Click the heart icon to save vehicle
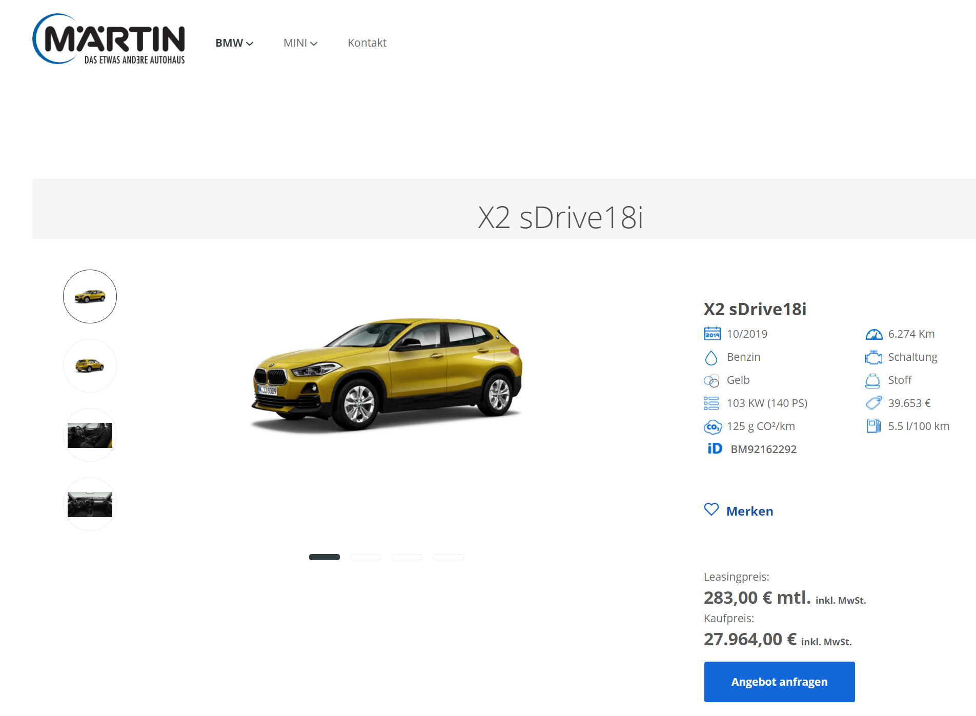 [711, 509]
